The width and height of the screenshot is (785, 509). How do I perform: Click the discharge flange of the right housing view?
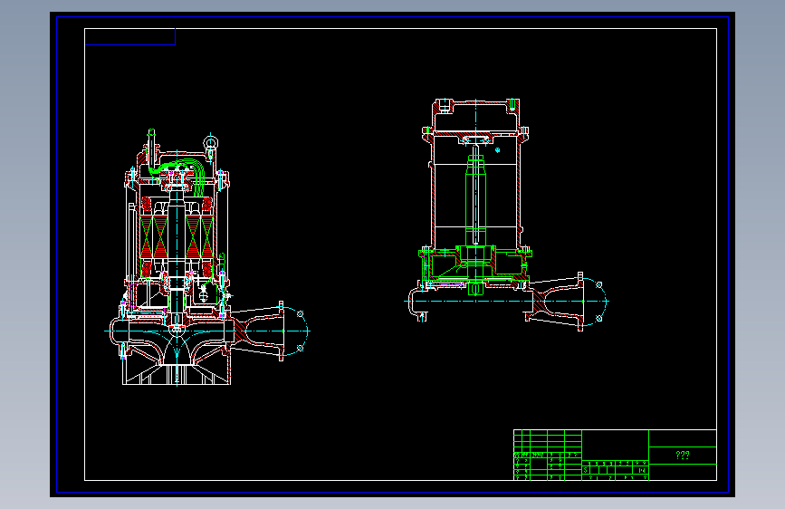[580, 302]
